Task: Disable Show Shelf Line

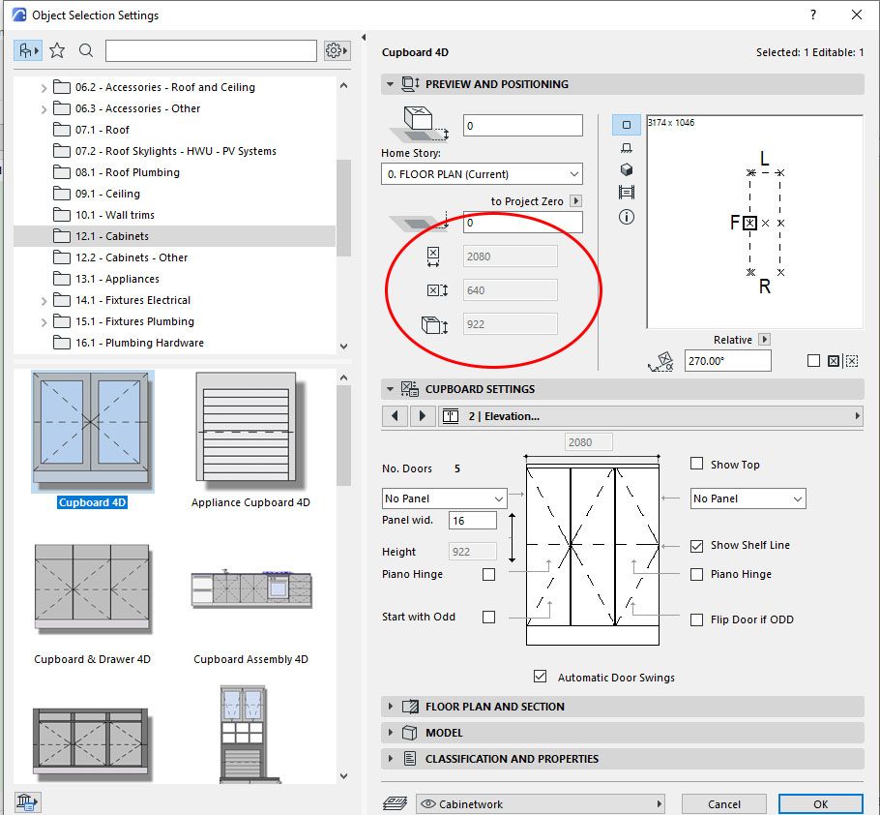Action: (x=695, y=545)
